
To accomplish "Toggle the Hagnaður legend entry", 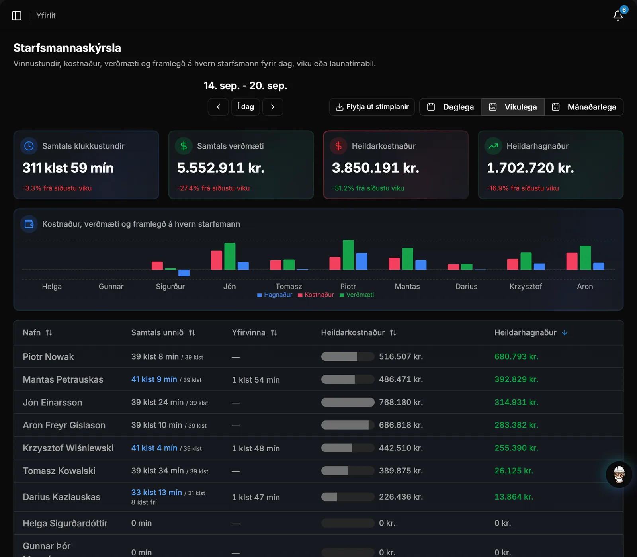I will click(275, 295).
